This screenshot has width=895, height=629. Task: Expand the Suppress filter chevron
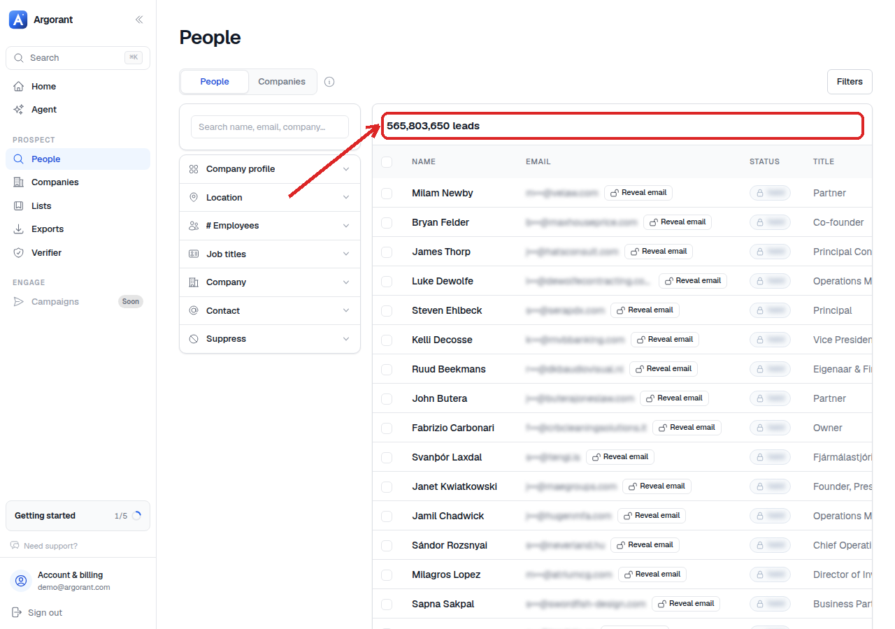(346, 339)
